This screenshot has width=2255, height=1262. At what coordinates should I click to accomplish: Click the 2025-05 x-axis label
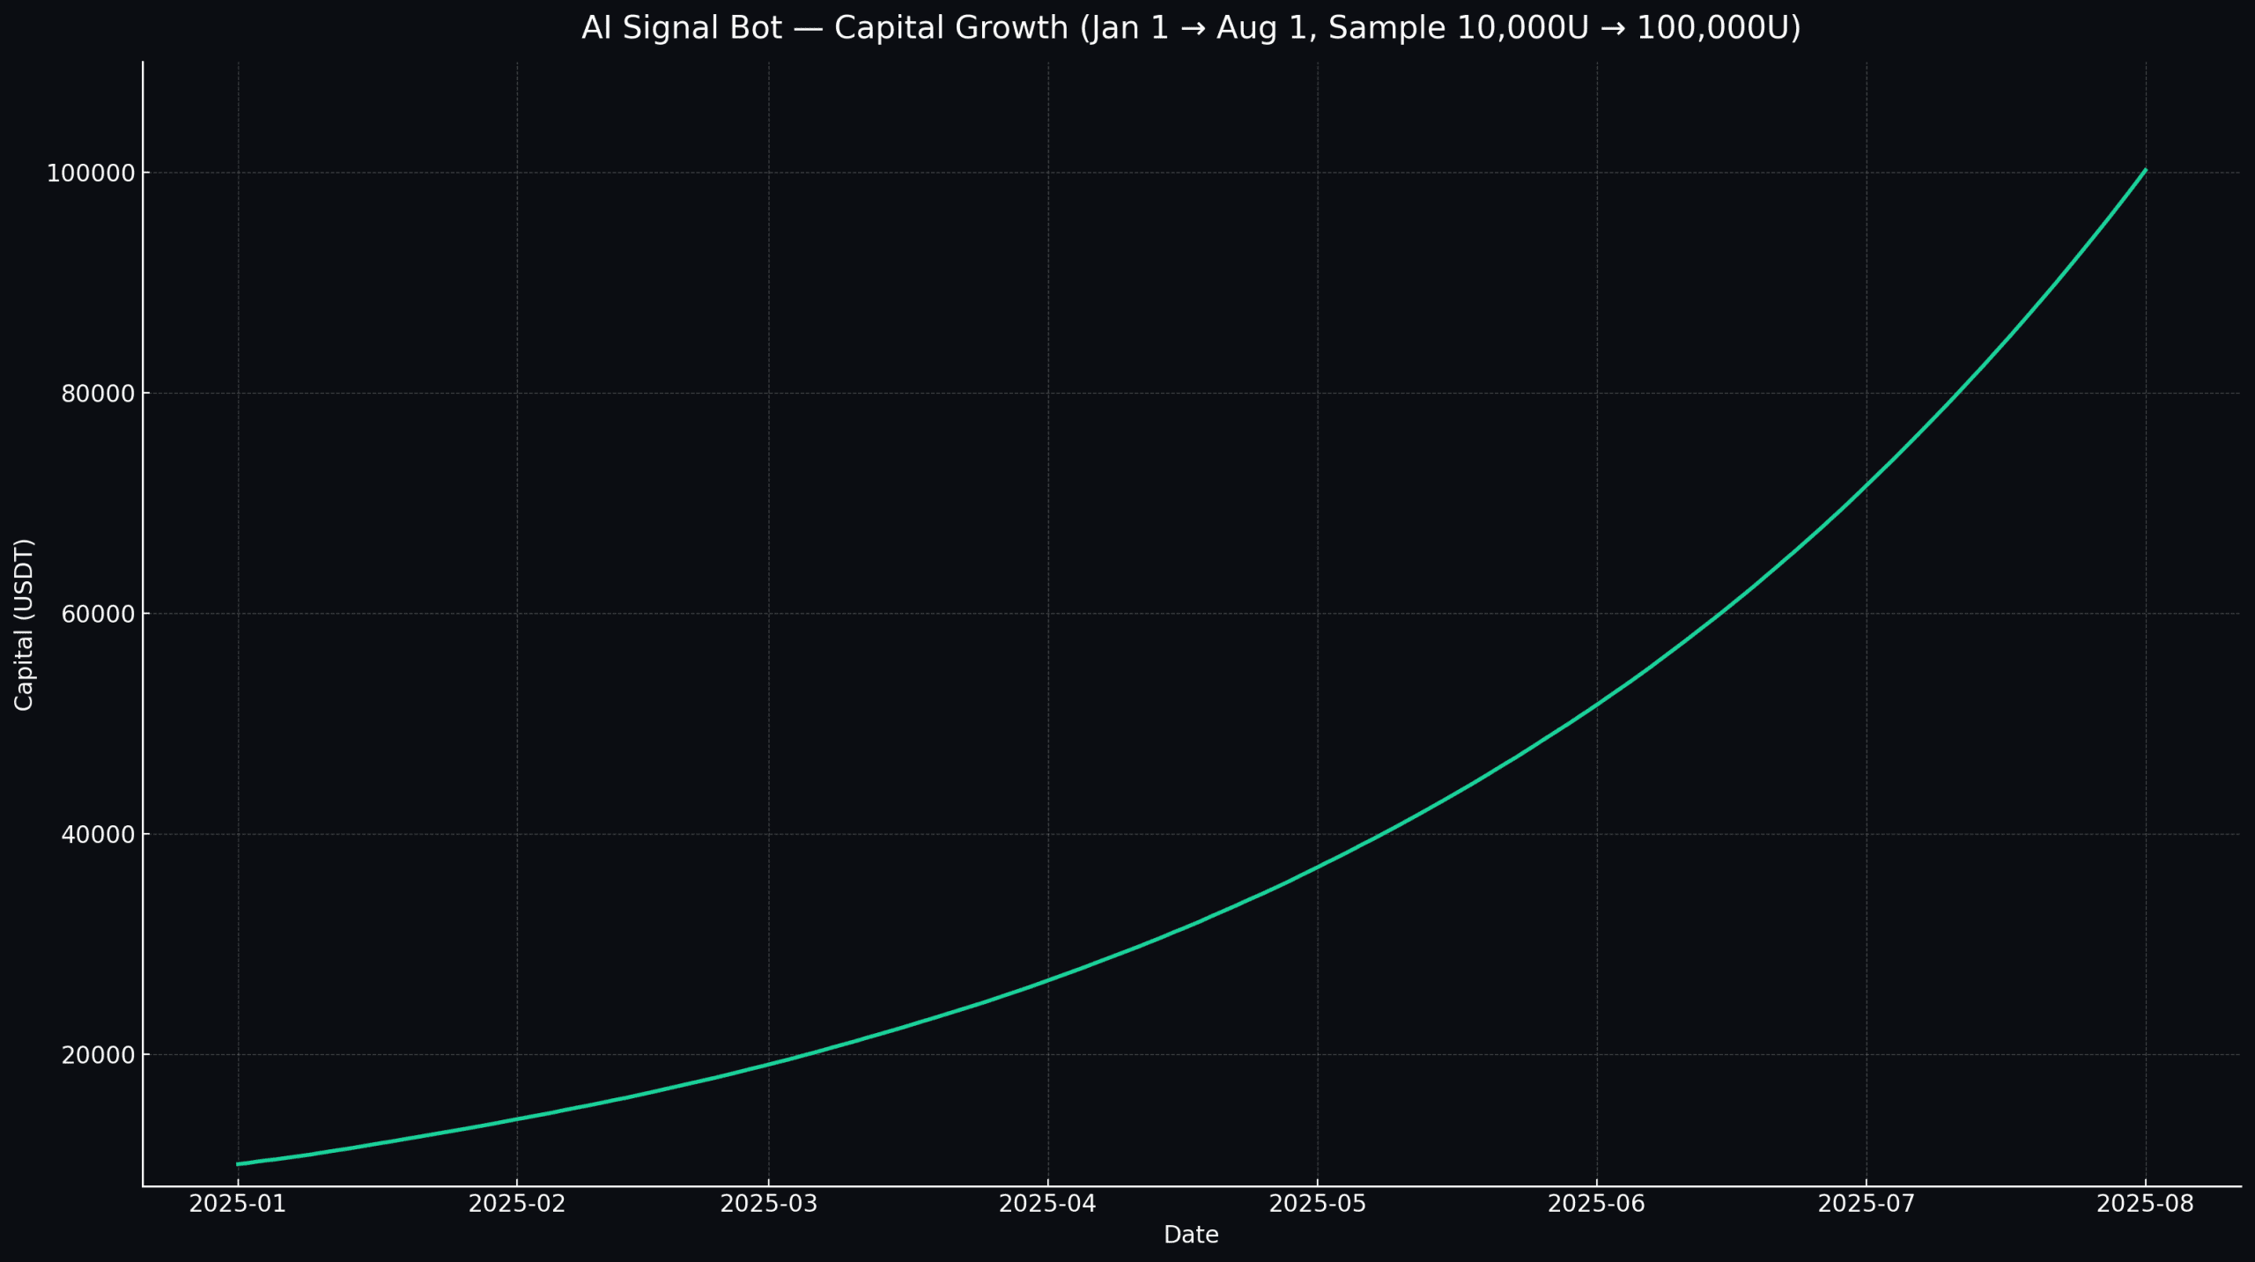tap(1318, 1204)
